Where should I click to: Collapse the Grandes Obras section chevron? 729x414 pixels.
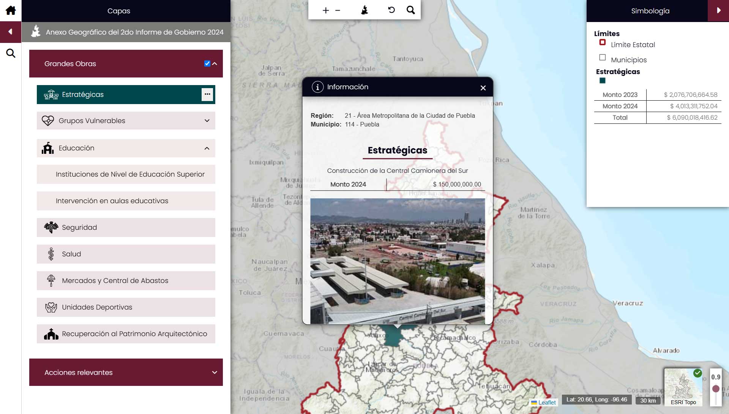point(215,64)
